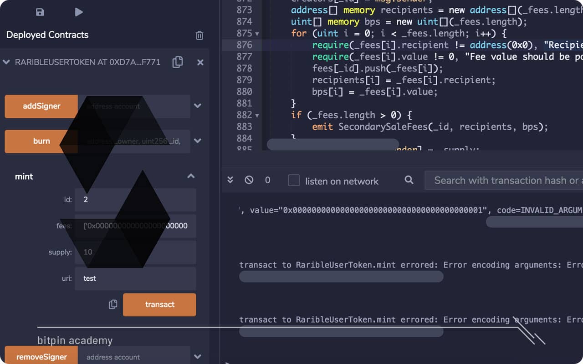Click the orange burn button
The height and width of the screenshot is (364, 583).
[41, 141]
